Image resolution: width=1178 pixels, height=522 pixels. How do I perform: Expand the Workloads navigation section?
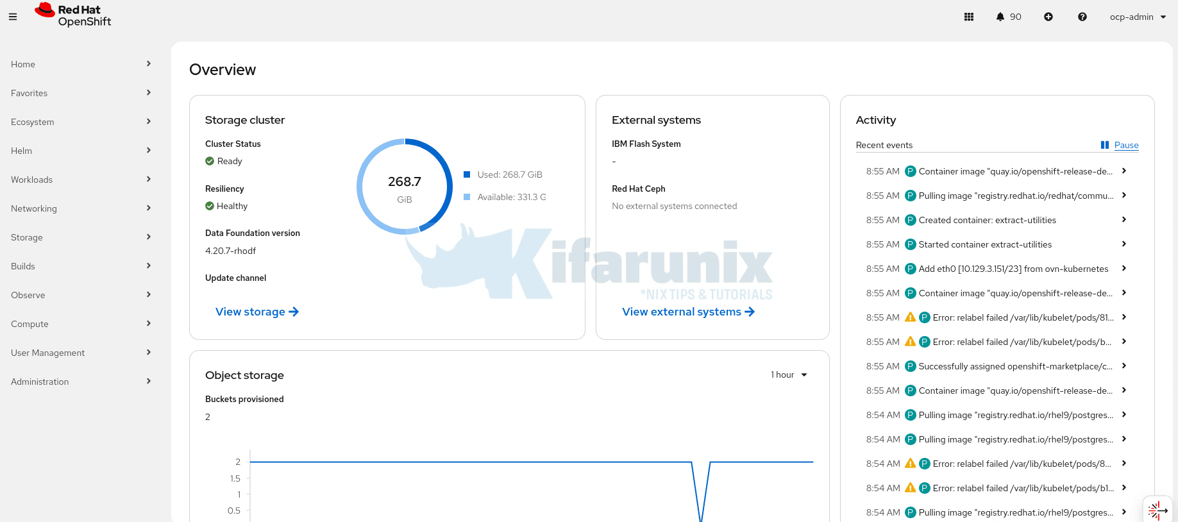pyautogui.click(x=80, y=180)
